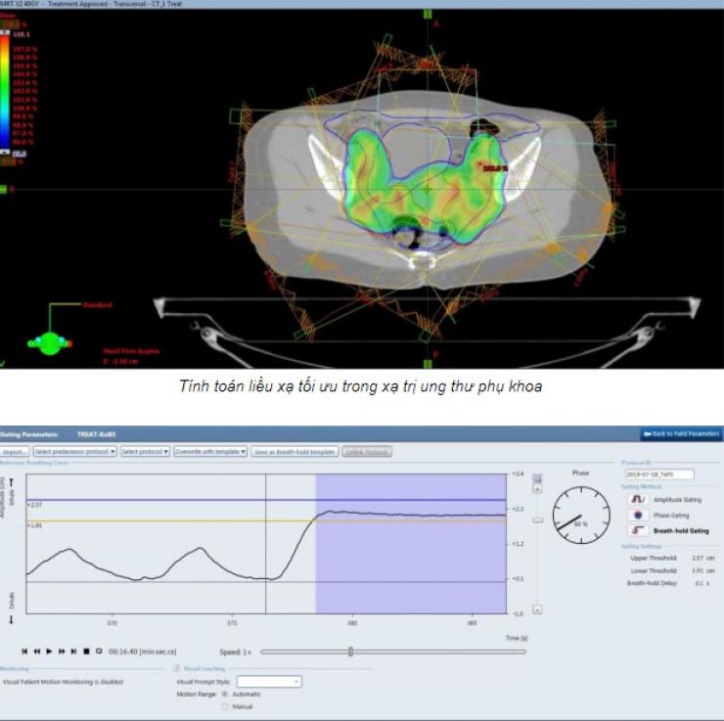The height and width of the screenshot is (721, 724).
Task: Click the fast-forward playback icon
Action: point(62,651)
